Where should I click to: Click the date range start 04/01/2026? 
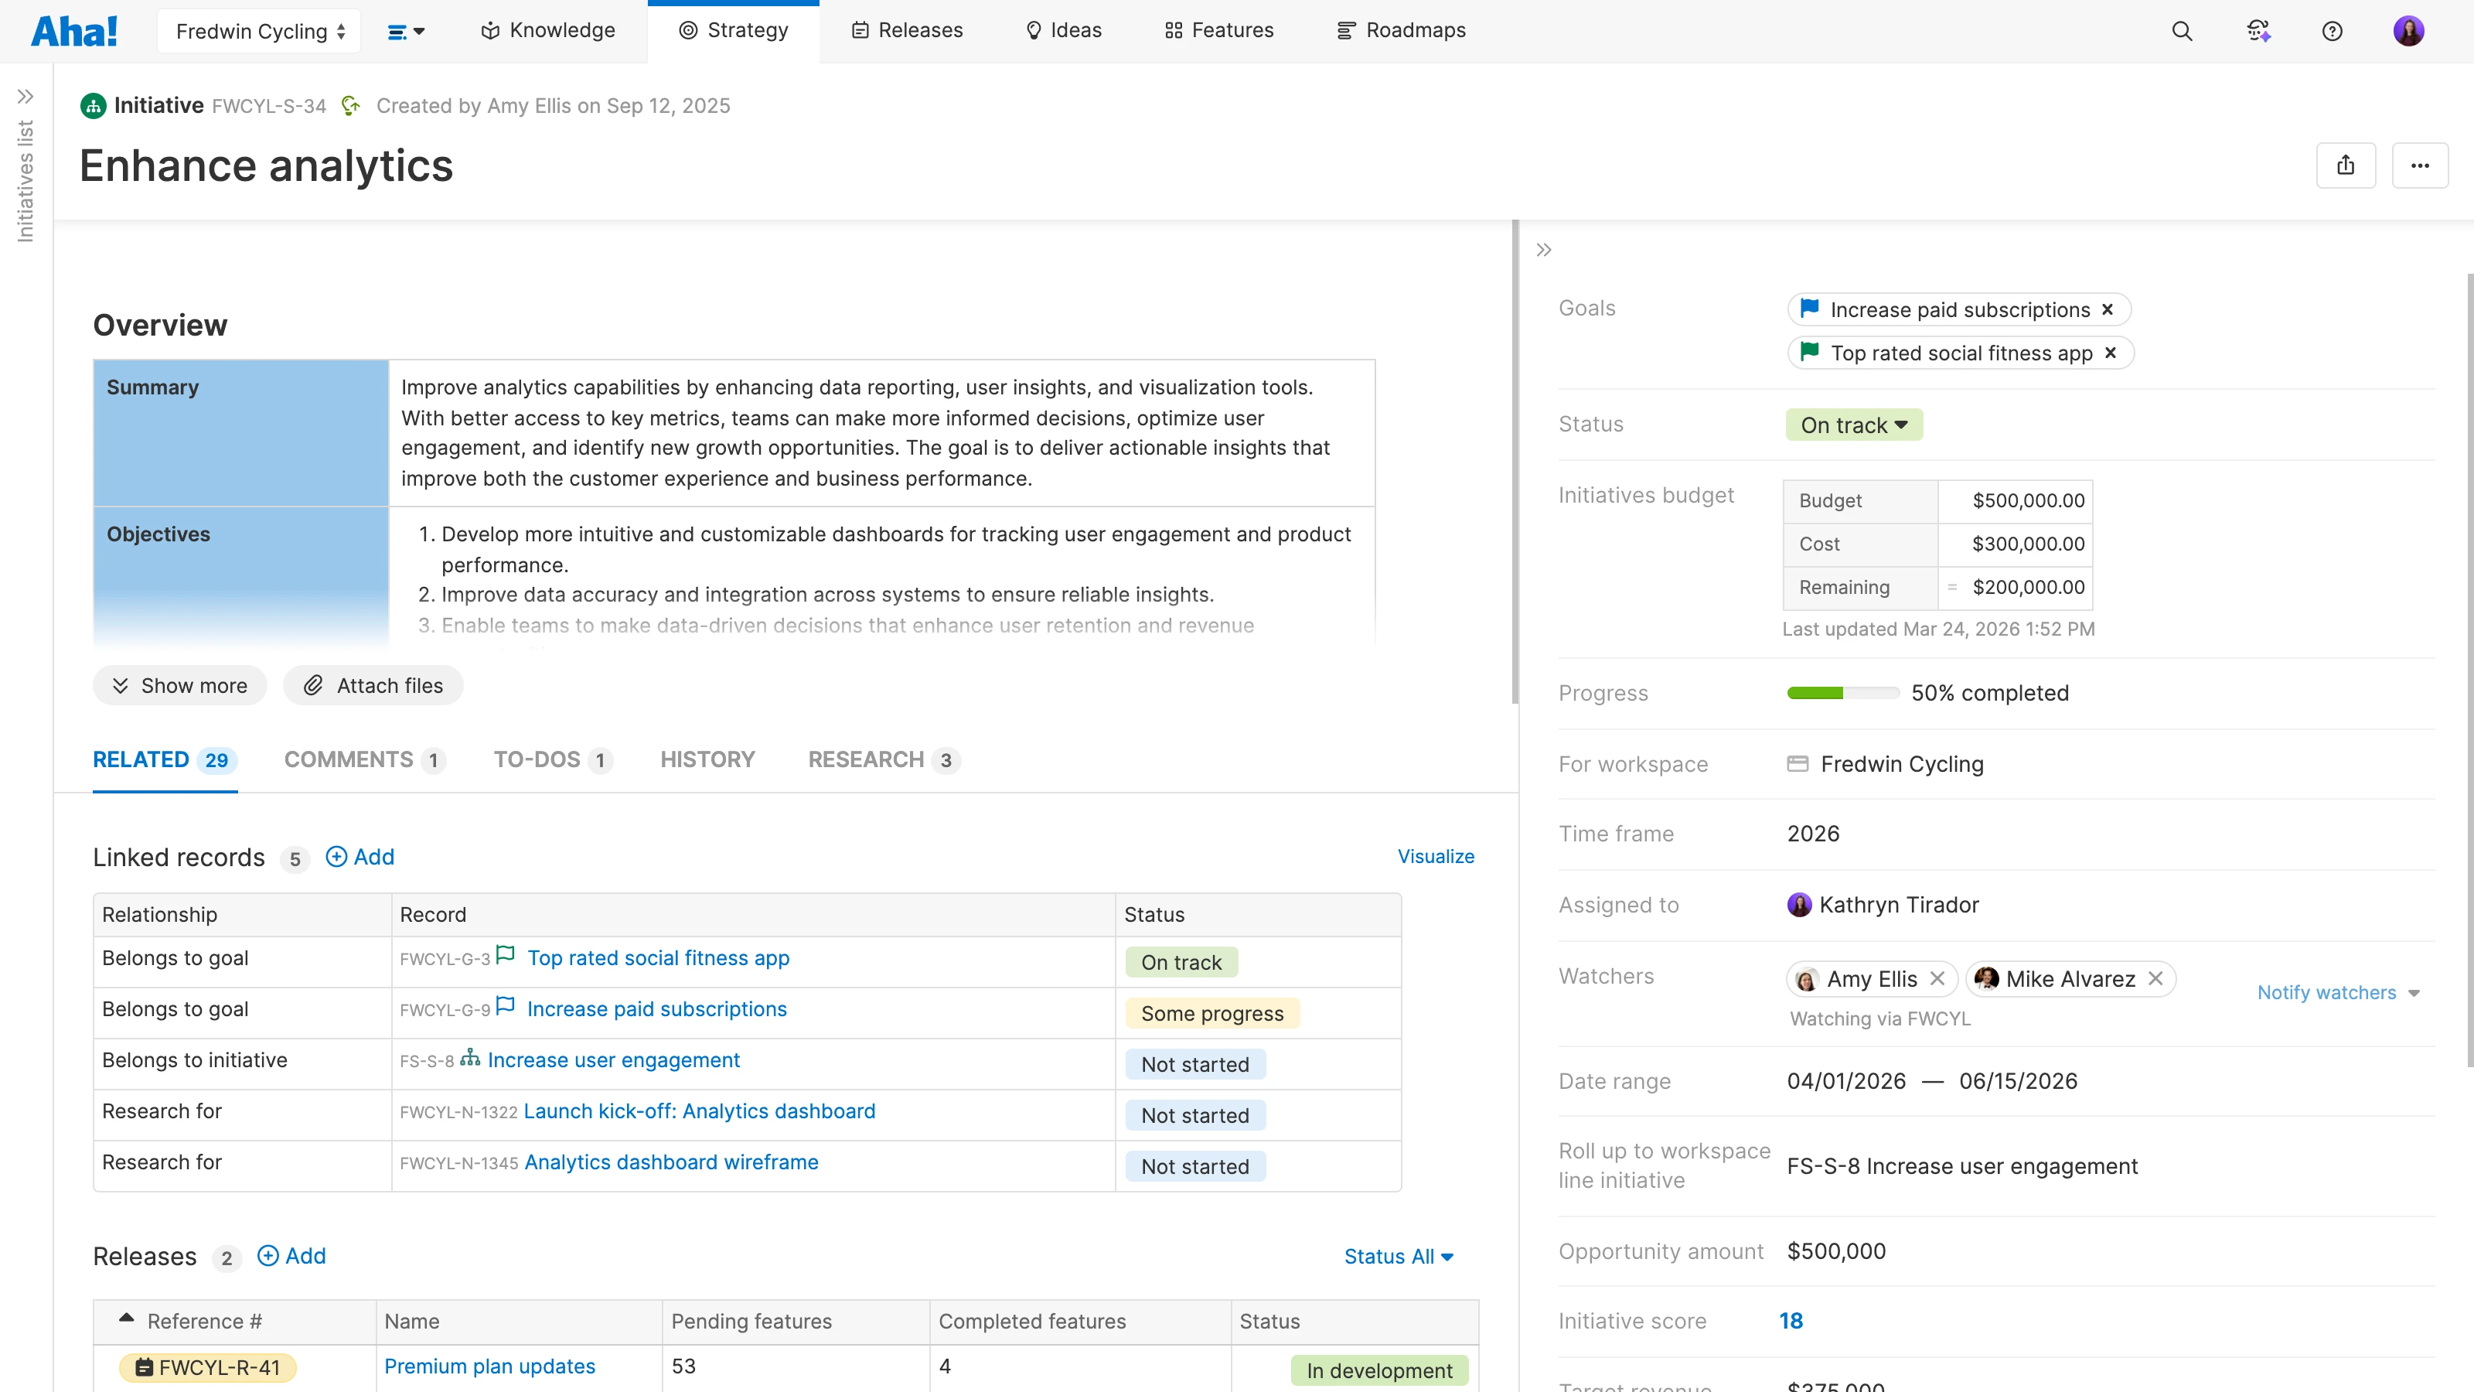[x=1846, y=1081]
